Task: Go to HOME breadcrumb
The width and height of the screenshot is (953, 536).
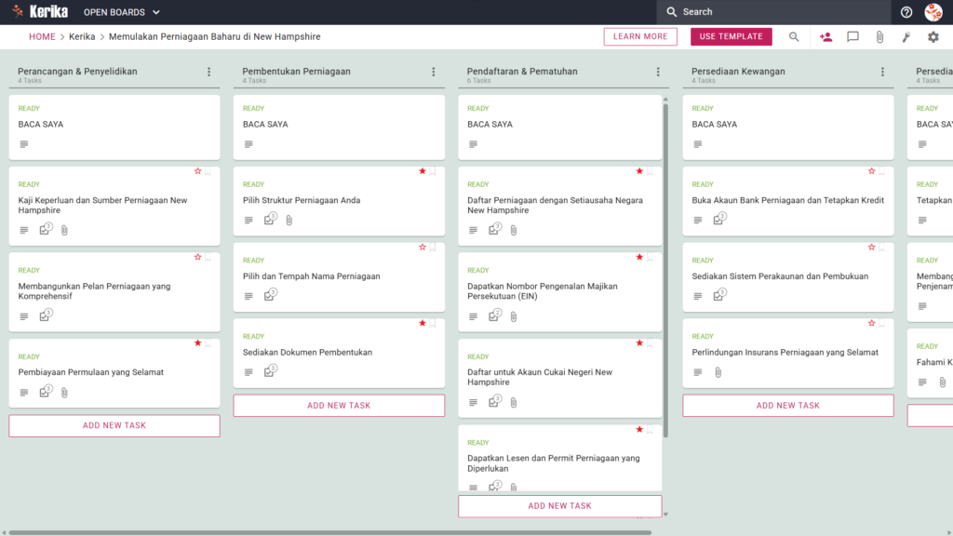Action: [42, 36]
